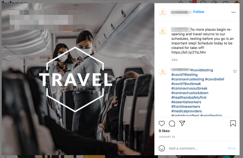Open the bit.ly link in caption
Image resolution: width=243 pixels, height=158 pixels.
[x=189, y=52]
